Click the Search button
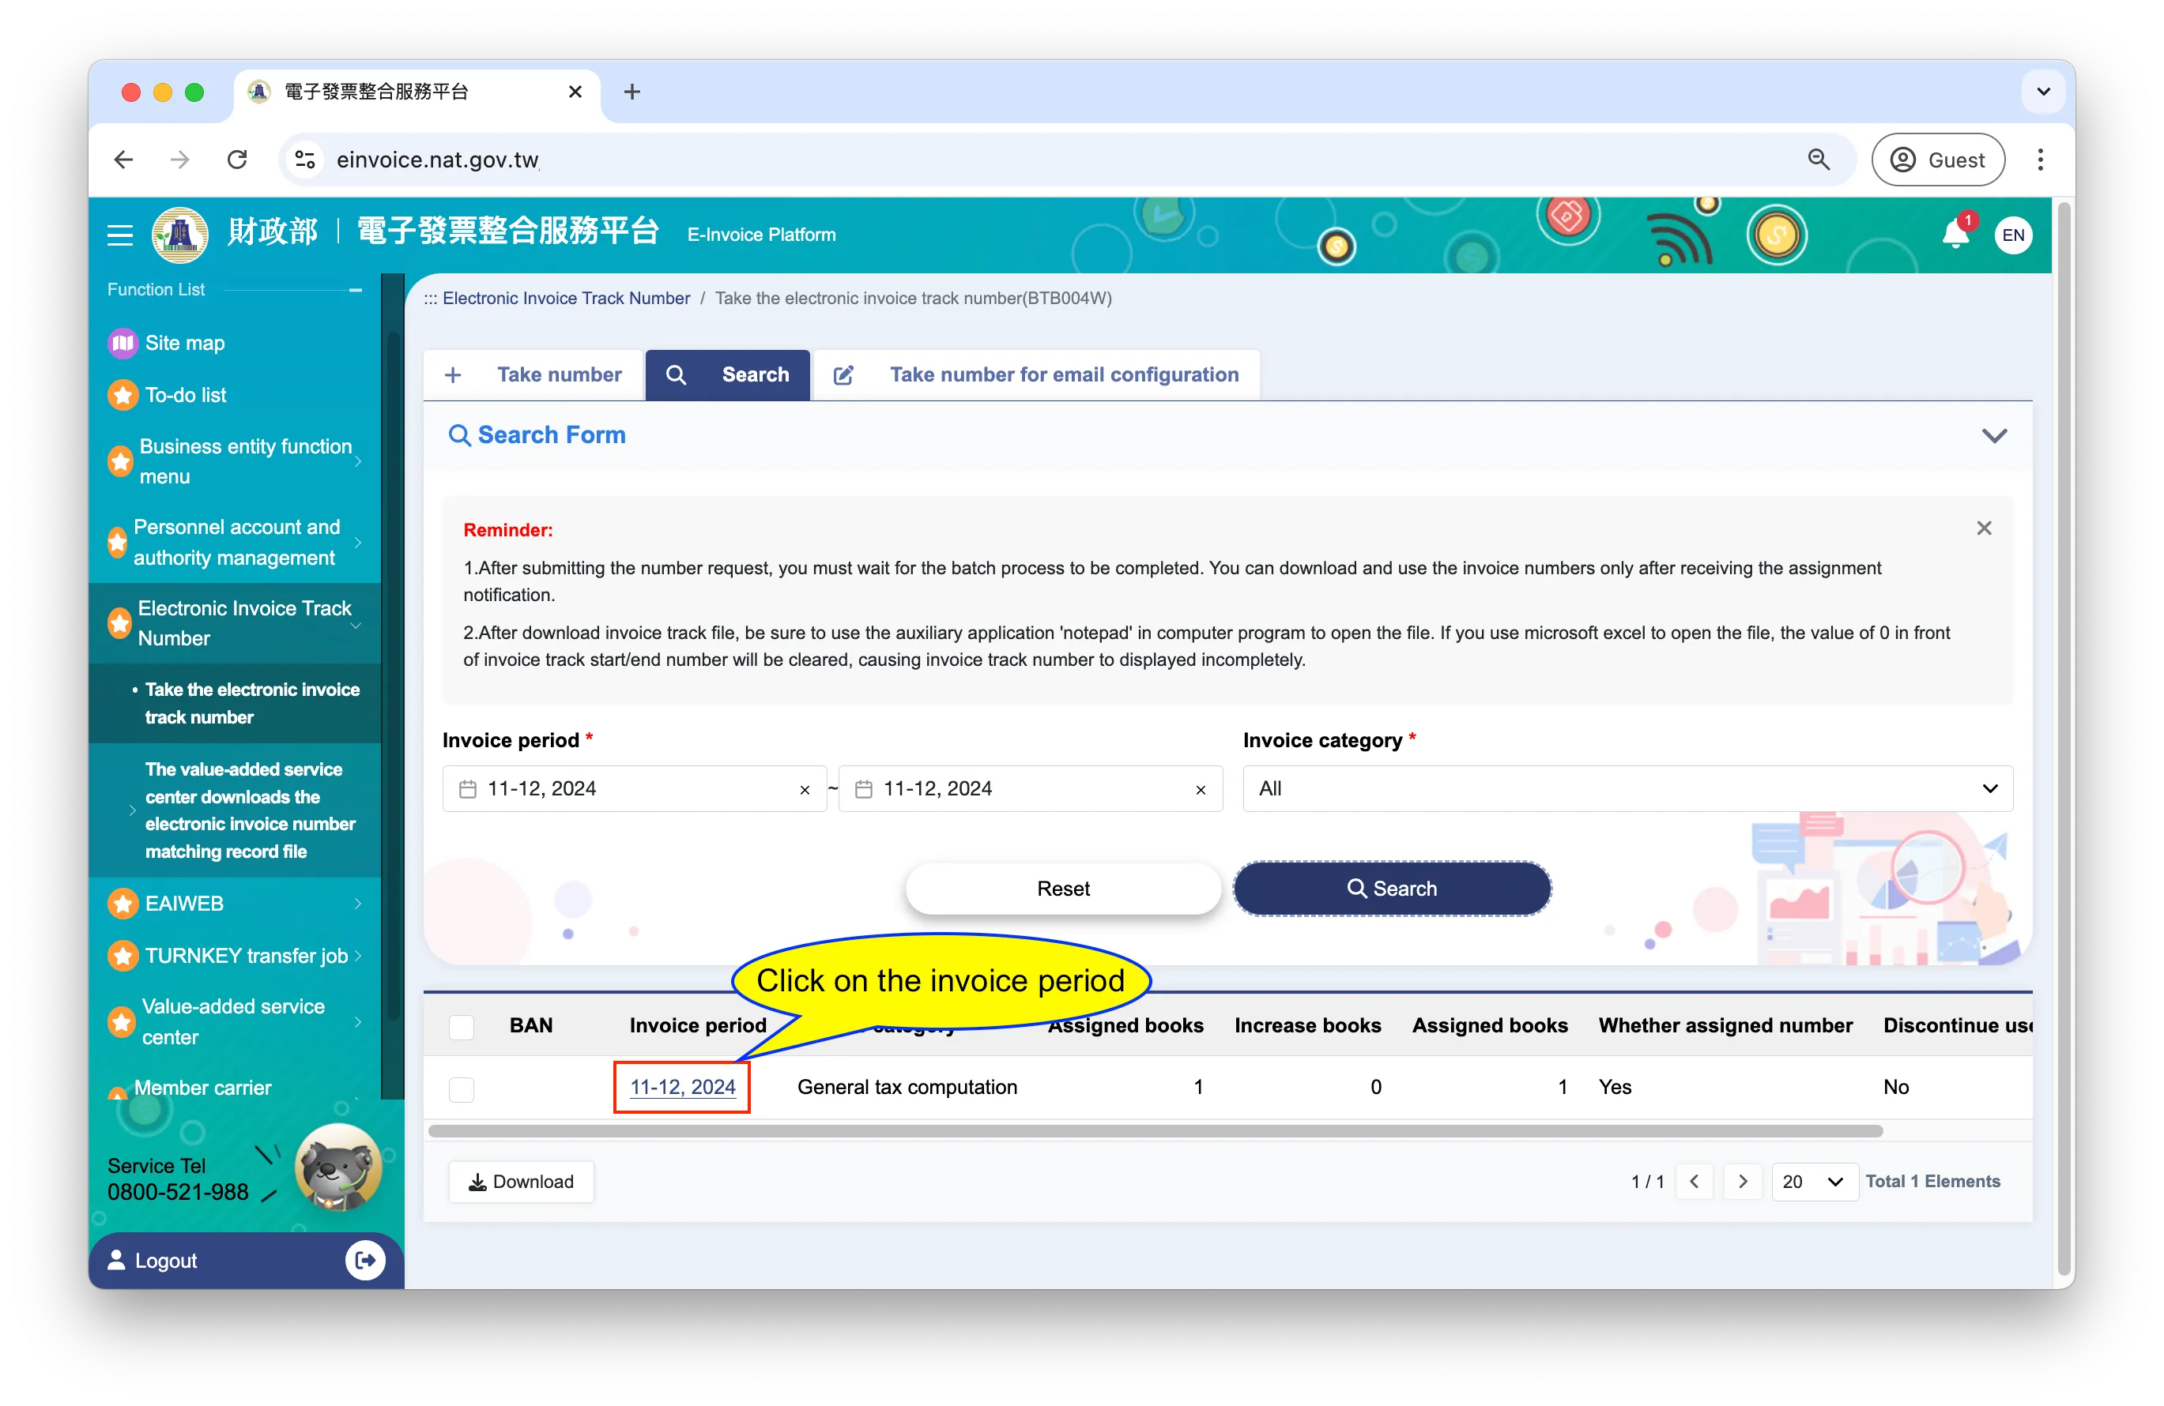2164x1406 pixels. pos(1391,889)
